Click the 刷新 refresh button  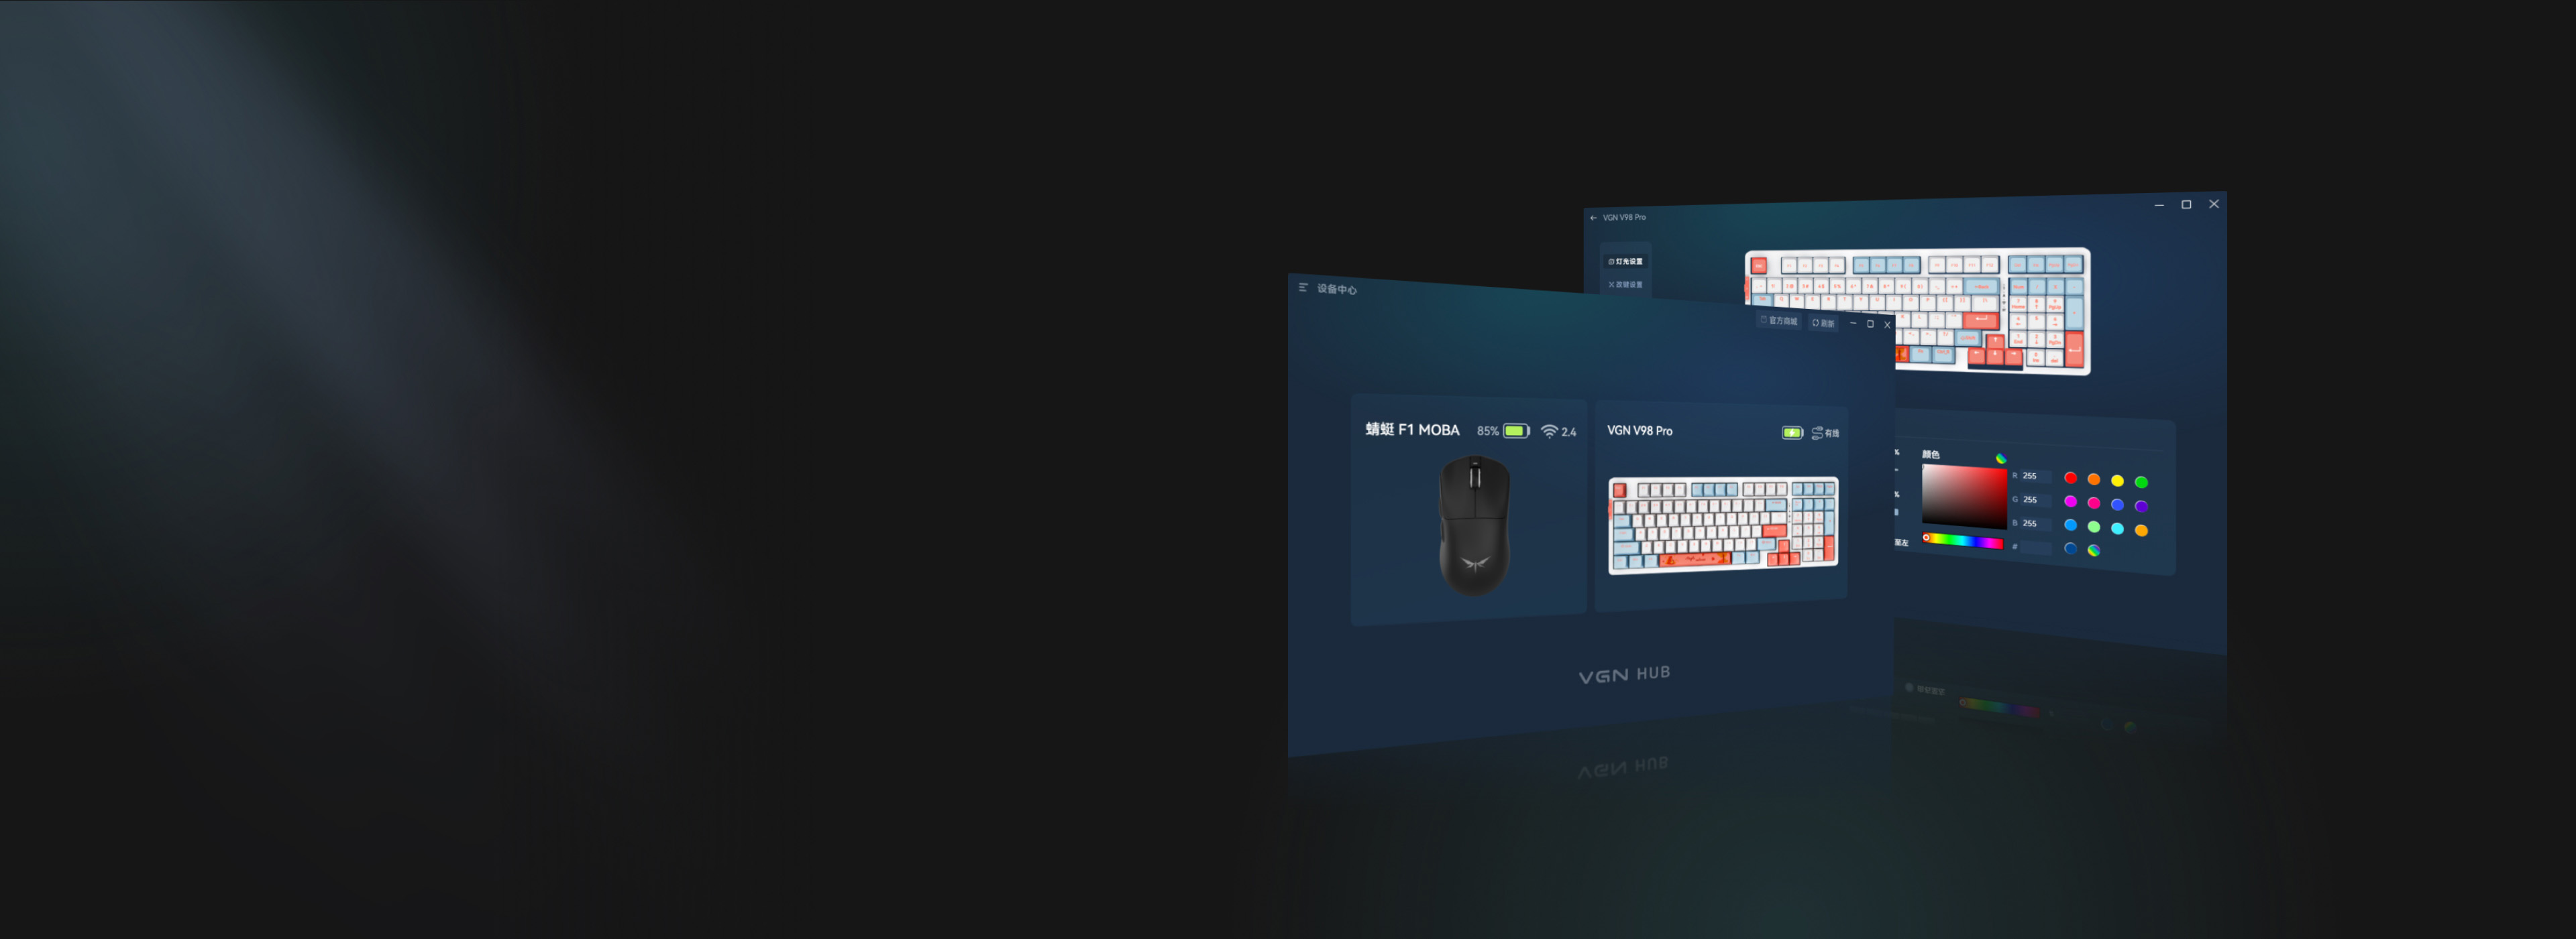1823,322
